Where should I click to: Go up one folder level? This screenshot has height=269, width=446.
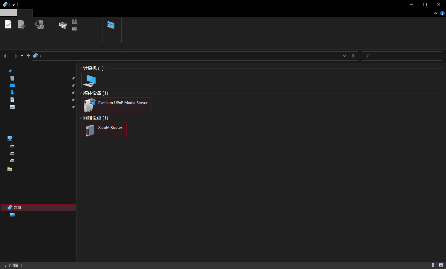[28, 56]
